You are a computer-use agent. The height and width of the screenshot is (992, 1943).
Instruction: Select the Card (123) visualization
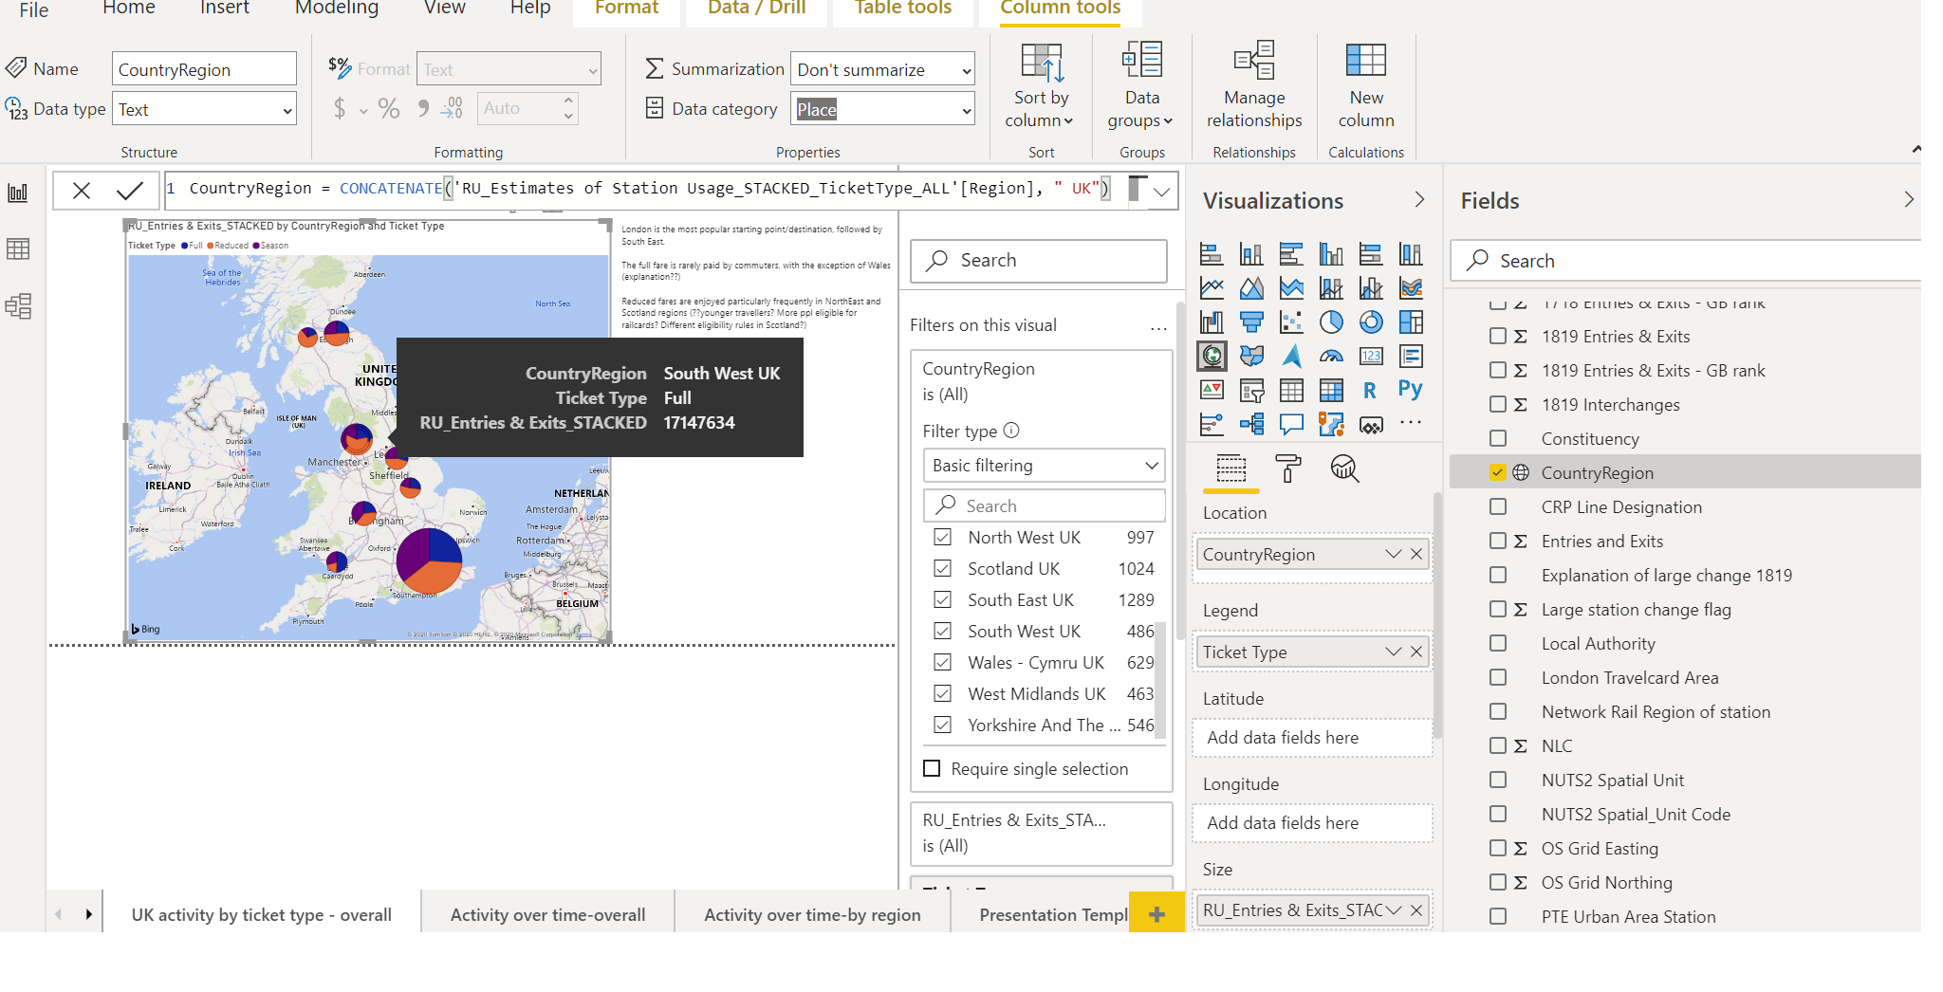click(1371, 357)
